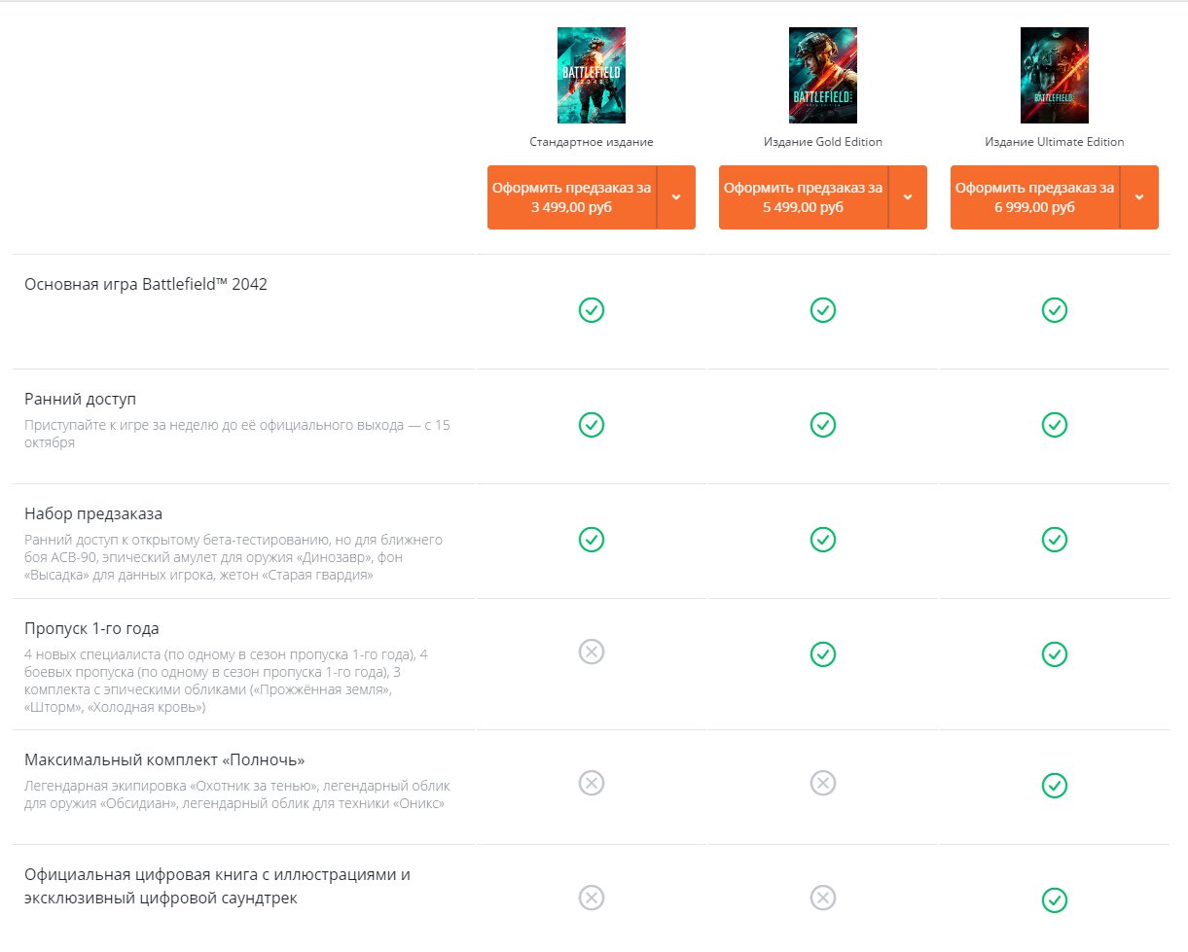Viewport: 1188px width, 952px height.
Task: Open the Gold Edition pre-order dropdown arrow
Action: coord(909,197)
